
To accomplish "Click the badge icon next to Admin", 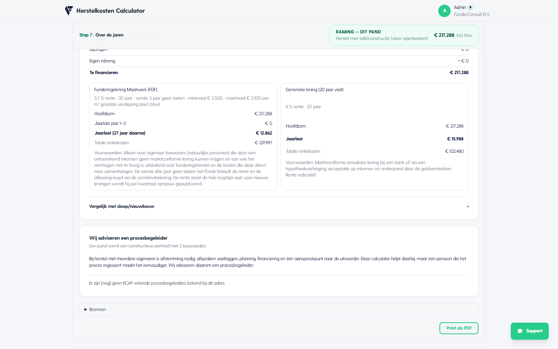I will (x=470, y=7).
